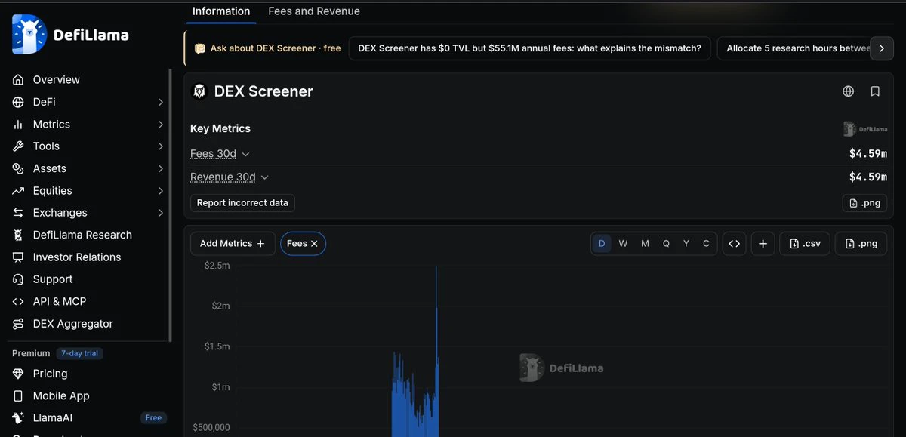
Task: Click the Overview sidebar icon
Action: pos(18,80)
